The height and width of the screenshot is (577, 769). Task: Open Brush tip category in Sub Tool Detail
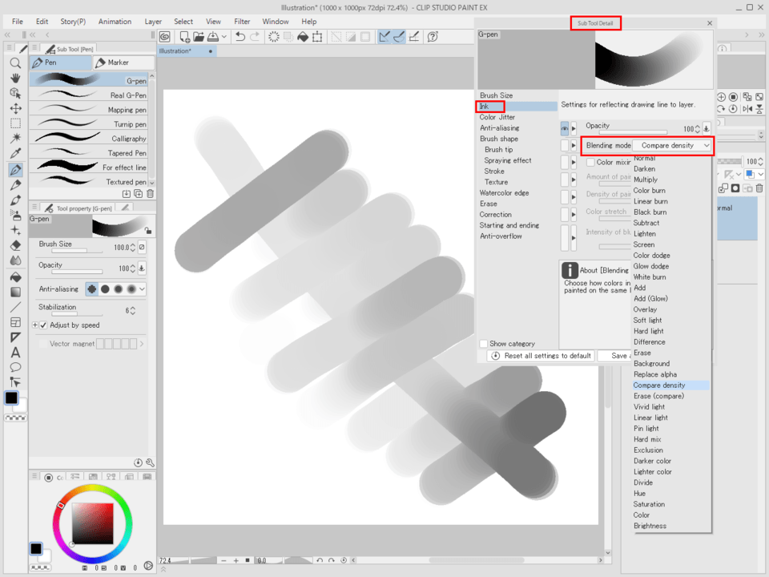click(499, 150)
